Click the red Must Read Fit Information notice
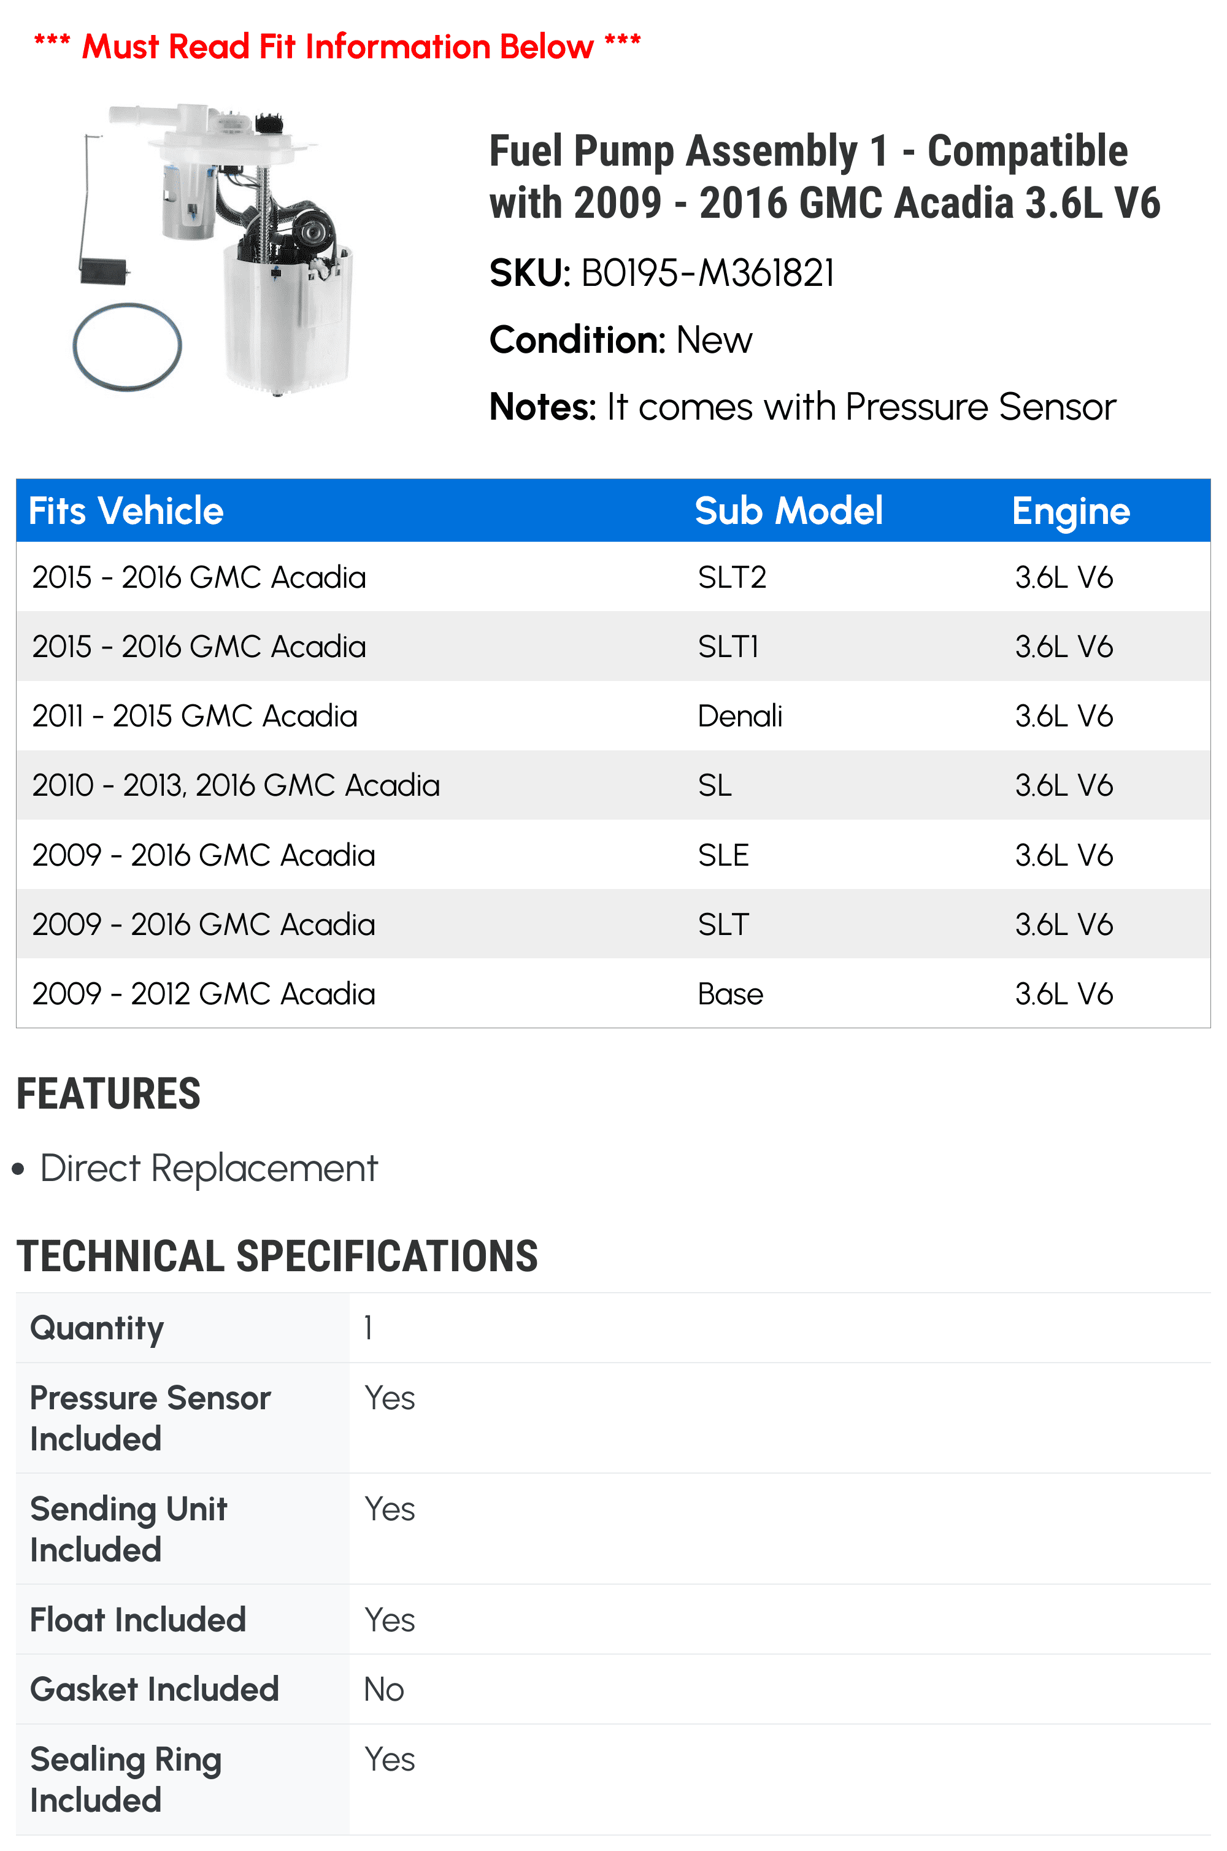Image resolution: width=1227 pixels, height=1851 pixels. 337,46
